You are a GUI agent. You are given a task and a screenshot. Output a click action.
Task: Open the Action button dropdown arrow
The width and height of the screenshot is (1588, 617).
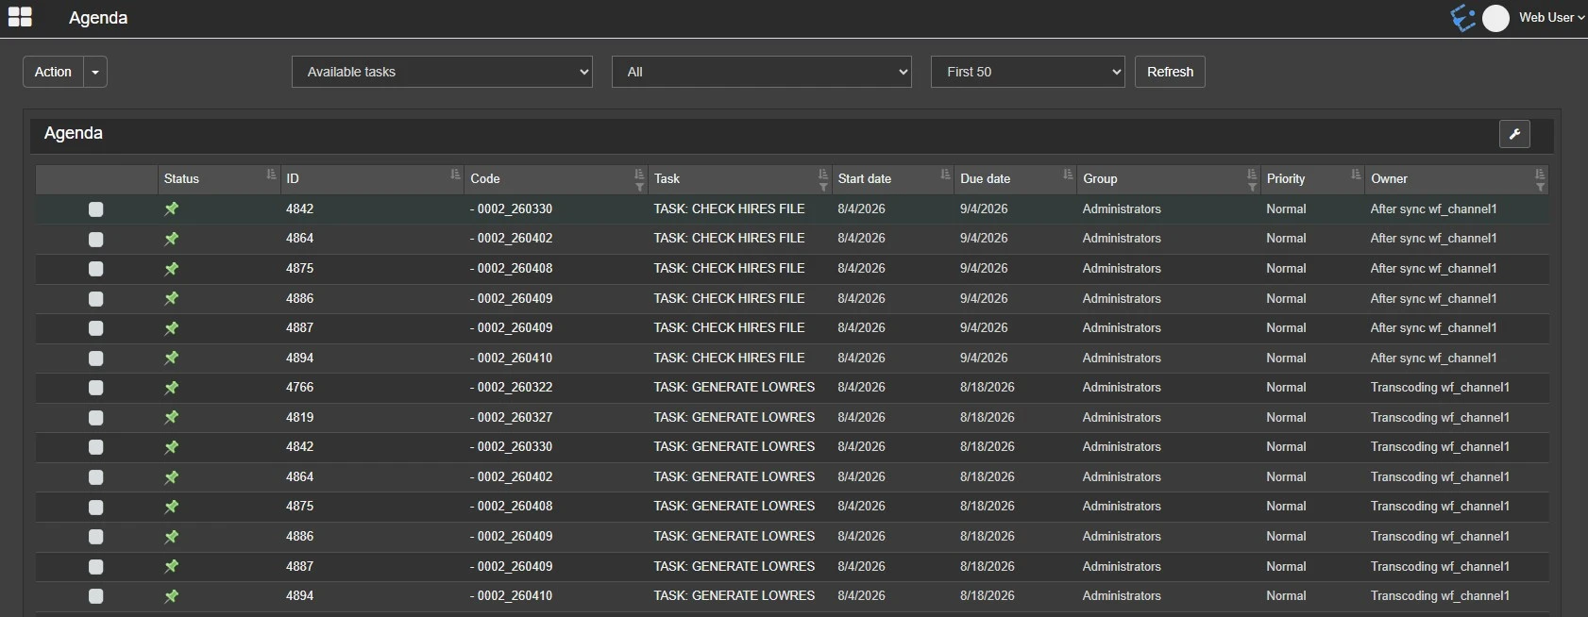click(95, 72)
